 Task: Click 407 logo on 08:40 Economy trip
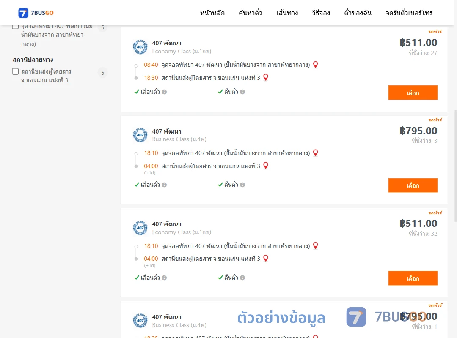[140, 47]
